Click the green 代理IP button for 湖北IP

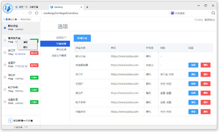(34, 77)
